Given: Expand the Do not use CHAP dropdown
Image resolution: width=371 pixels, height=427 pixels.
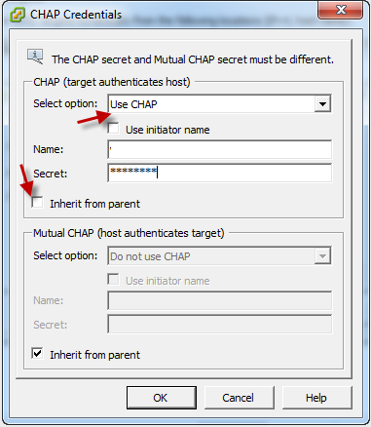Looking at the screenshot, I should [x=219, y=256].
